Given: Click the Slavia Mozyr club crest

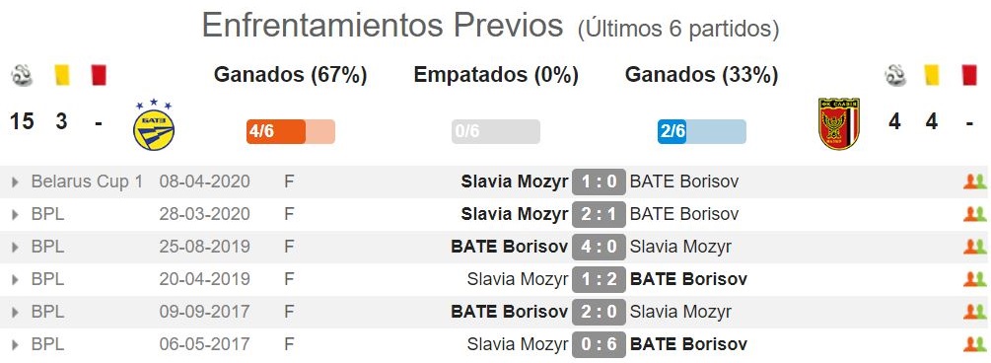Looking at the screenshot, I should click(x=838, y=124).
